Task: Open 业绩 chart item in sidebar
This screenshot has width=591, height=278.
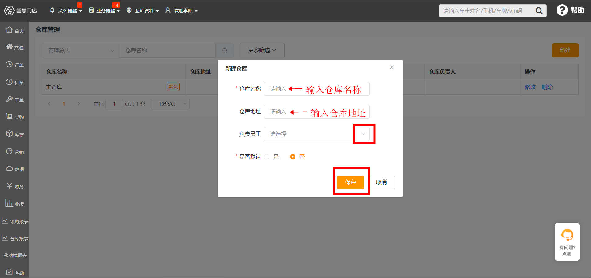Action: pyautogui.click(x=14, y=203)
